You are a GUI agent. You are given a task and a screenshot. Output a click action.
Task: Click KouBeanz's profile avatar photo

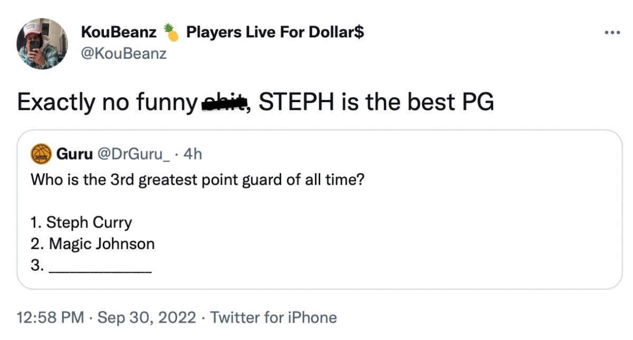pos(42,44)
